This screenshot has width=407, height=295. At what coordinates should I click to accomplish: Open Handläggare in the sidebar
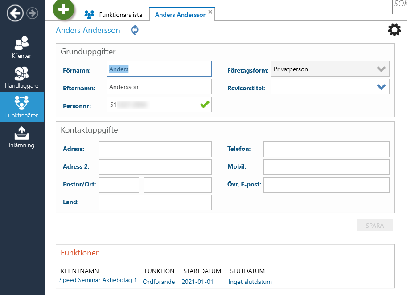click(21, 77)
